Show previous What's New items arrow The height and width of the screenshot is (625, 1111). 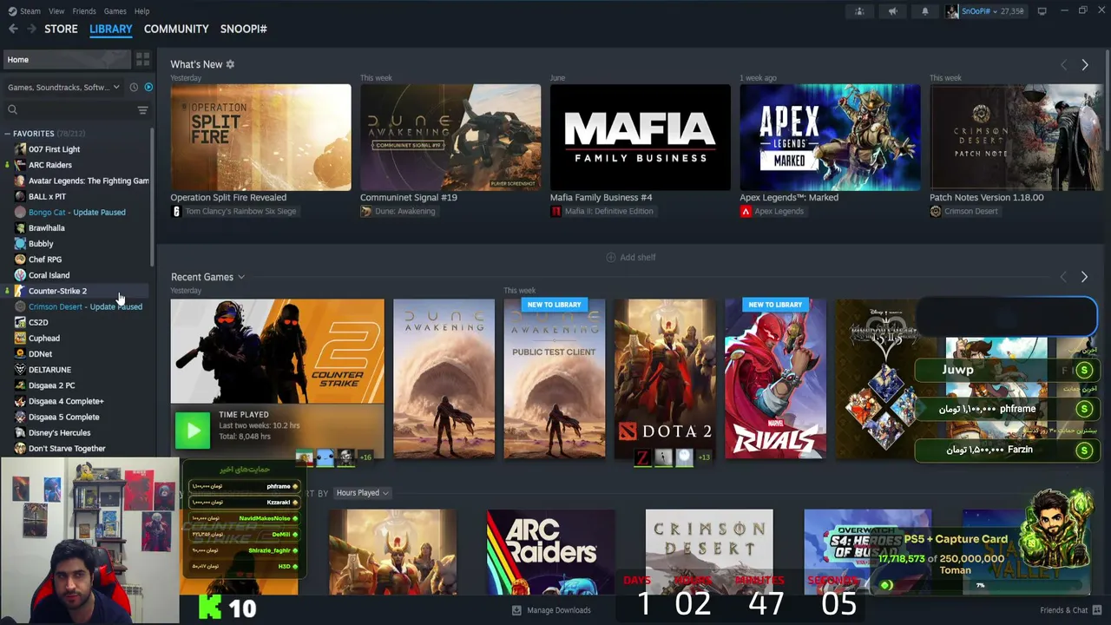(1063, 65)
